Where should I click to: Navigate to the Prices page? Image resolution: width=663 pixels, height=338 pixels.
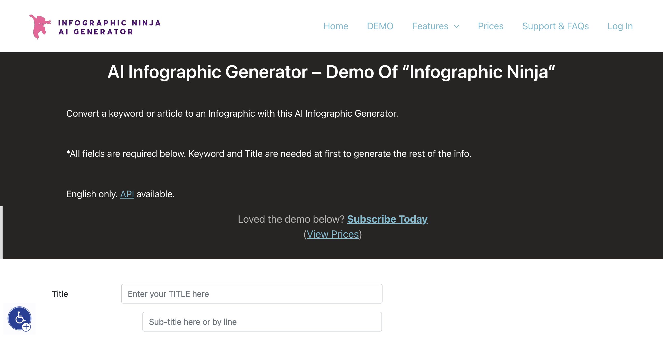point(491,26)
